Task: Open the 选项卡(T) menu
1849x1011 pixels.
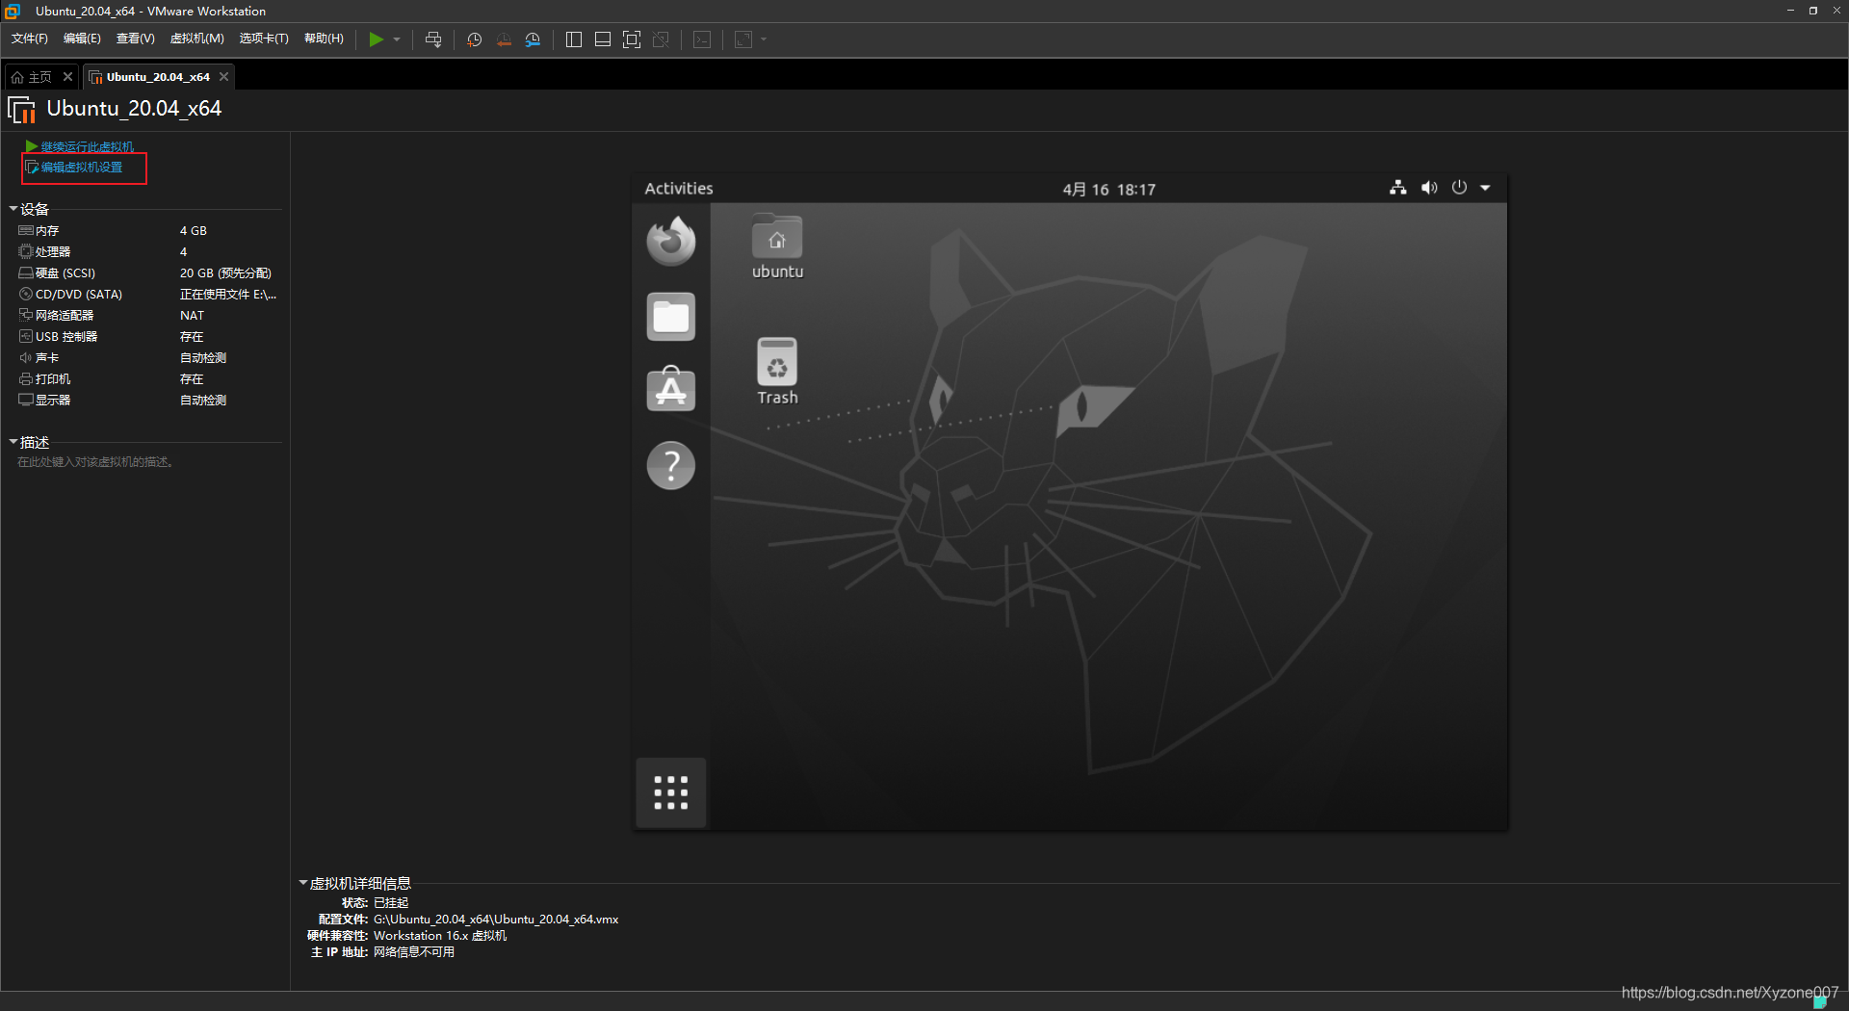Action: tap(264, 39)
